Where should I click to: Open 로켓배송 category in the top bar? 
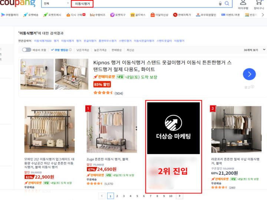click(30, 15)
